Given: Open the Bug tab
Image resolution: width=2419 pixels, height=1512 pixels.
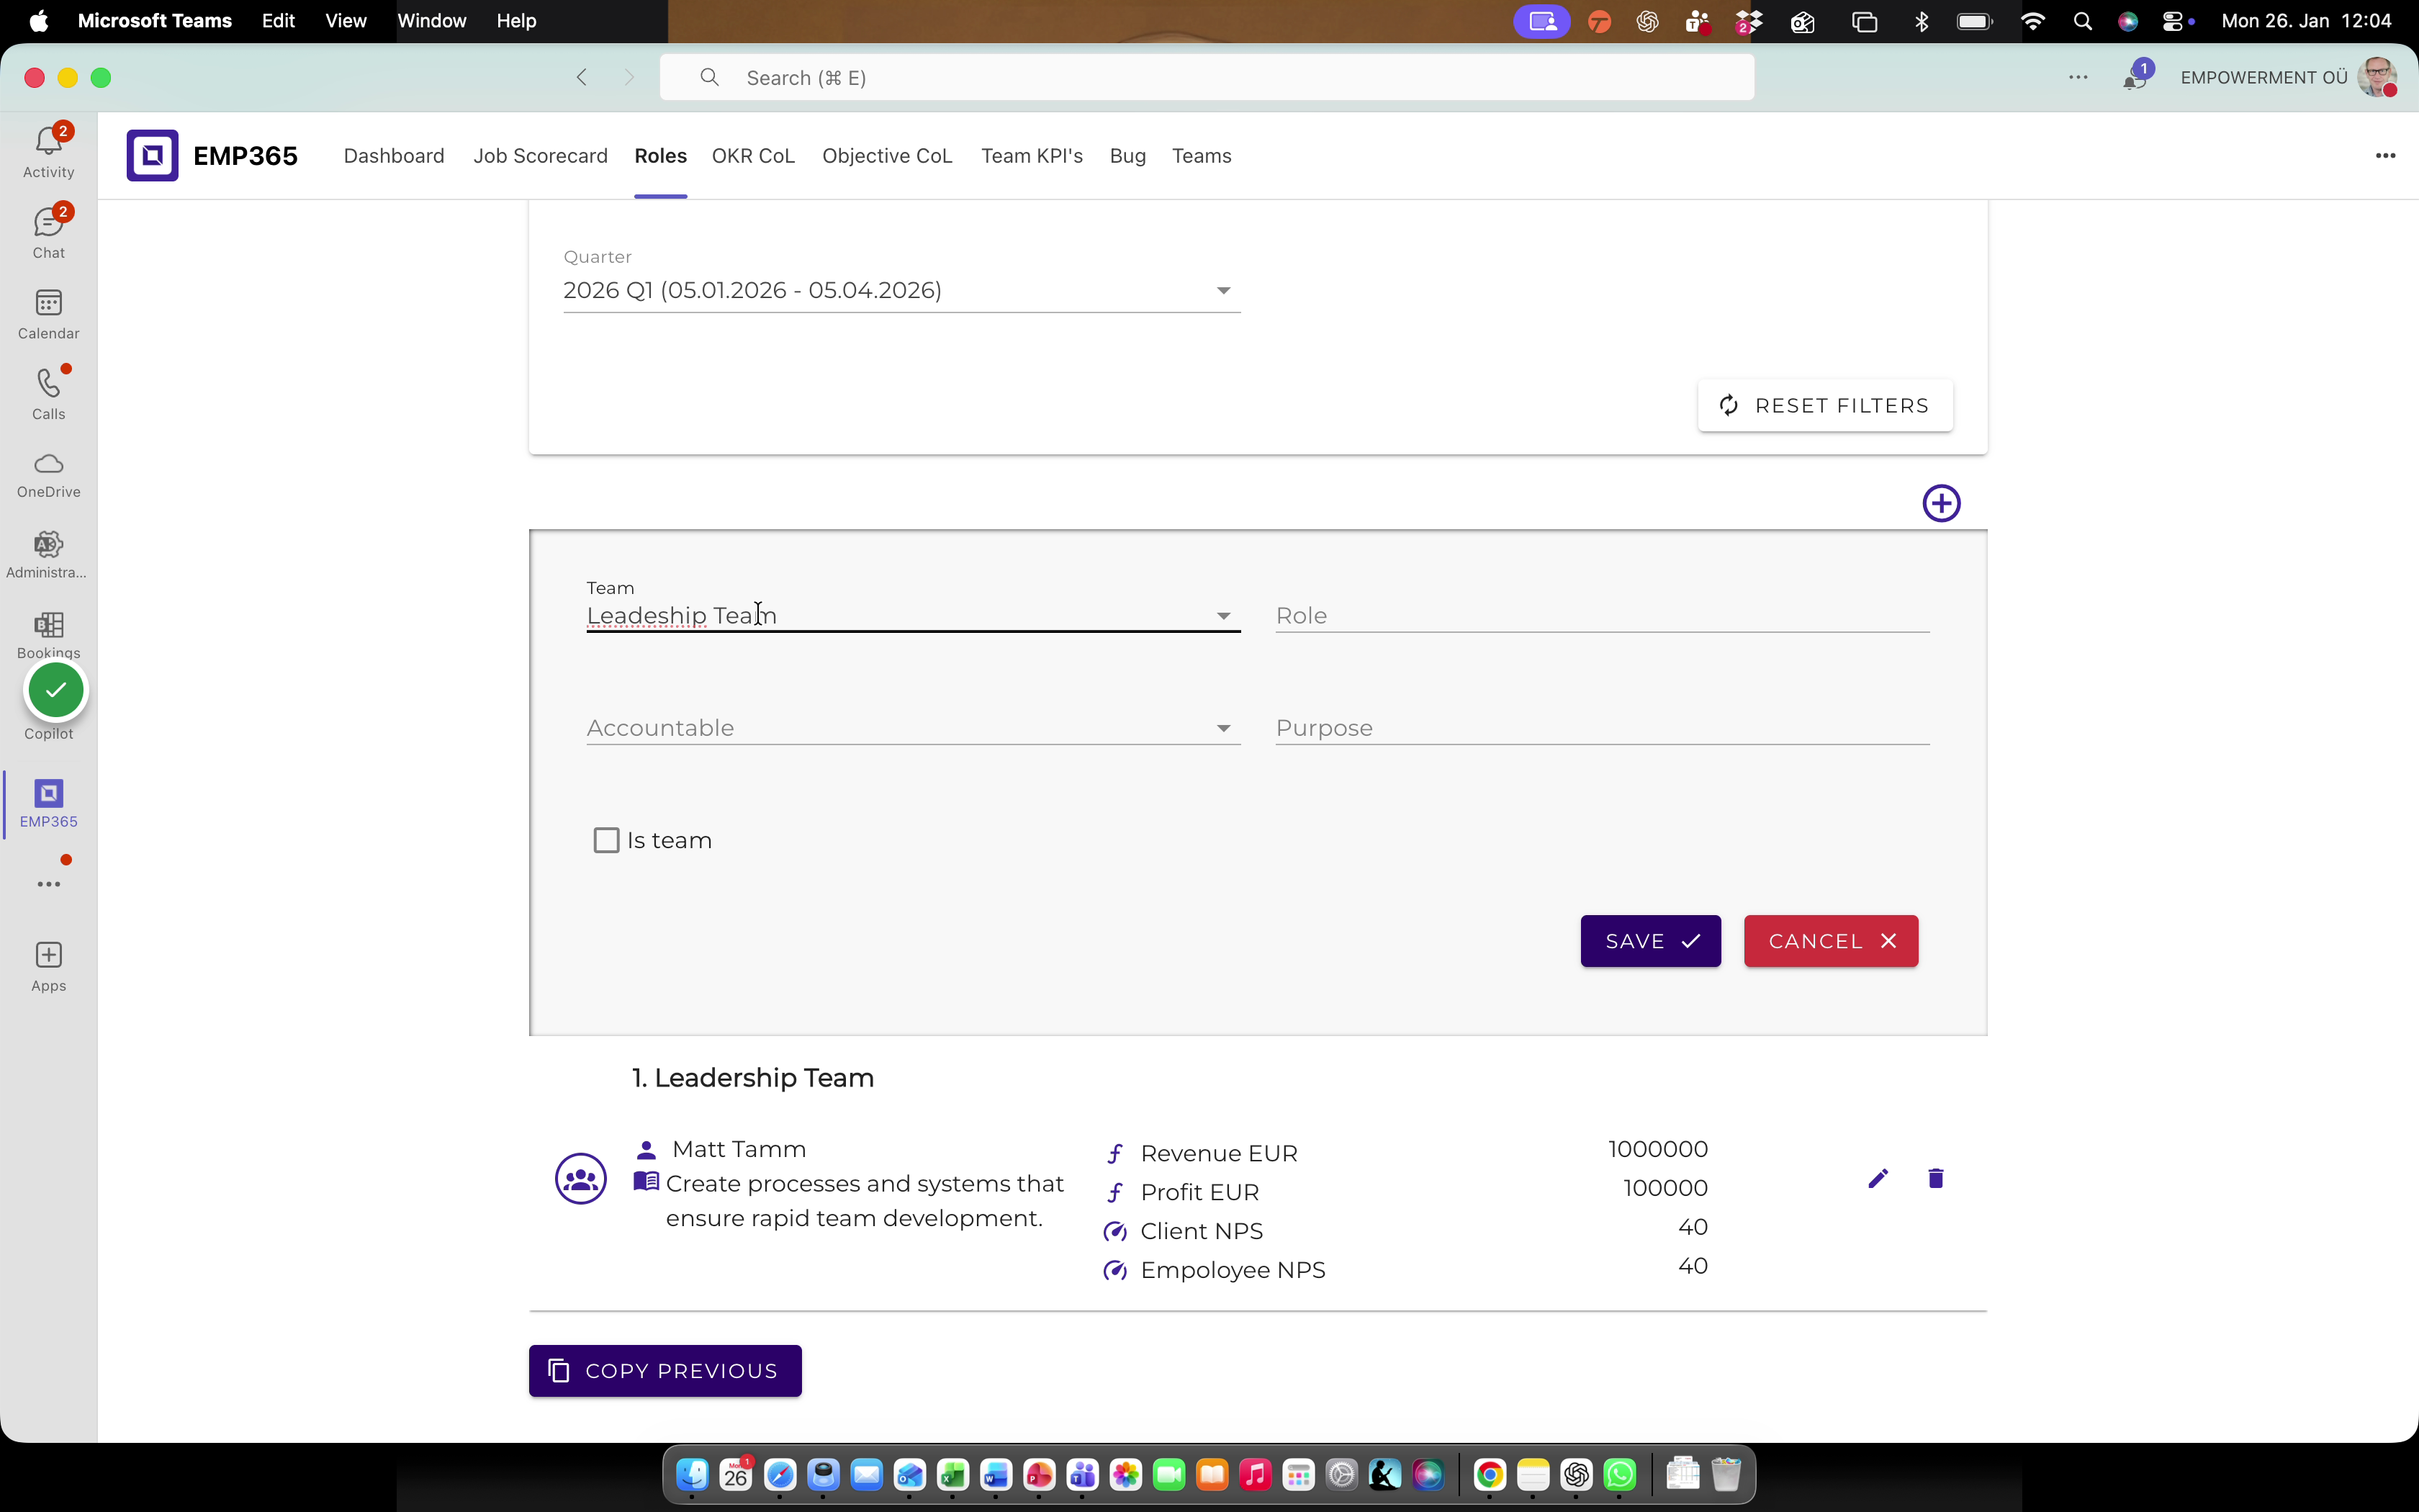Looking at the screenshot, I should point(1127,156).
